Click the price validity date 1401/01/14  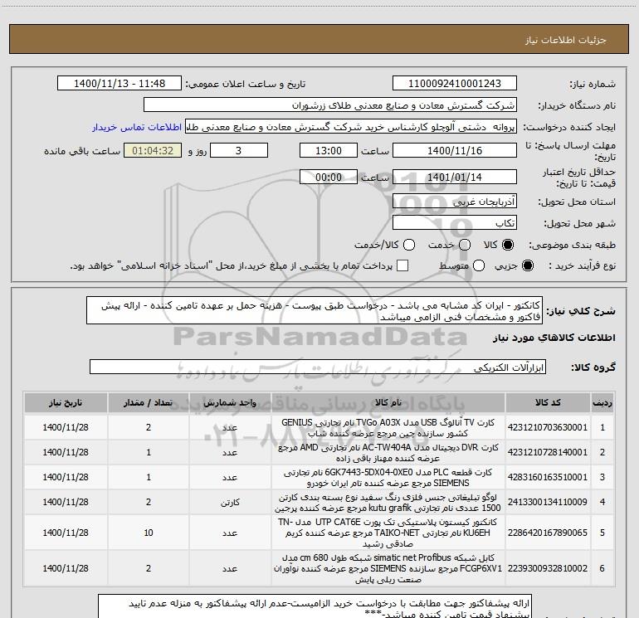pyautogui.click(x=455, y=177)
